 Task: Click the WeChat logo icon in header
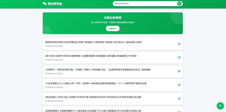pos(45,4)
